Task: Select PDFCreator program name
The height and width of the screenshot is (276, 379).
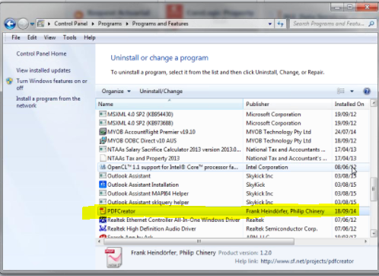Action: pos(121,211)
